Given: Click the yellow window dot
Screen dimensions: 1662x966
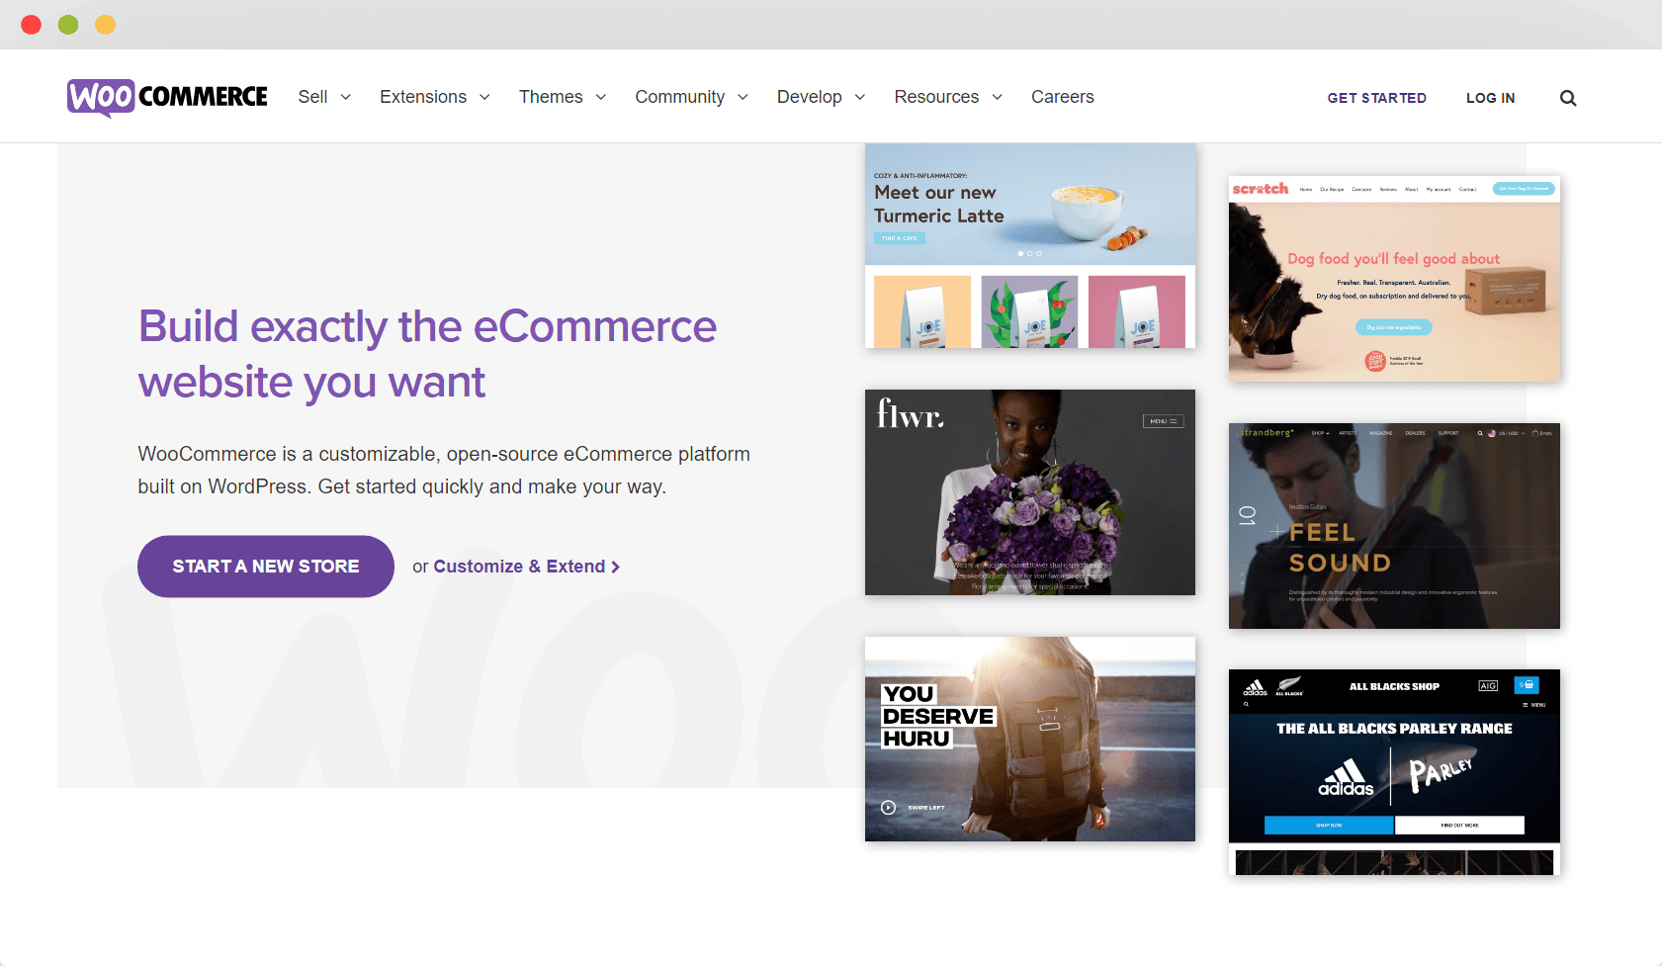Looking at the screenshot, I should 105,25.
